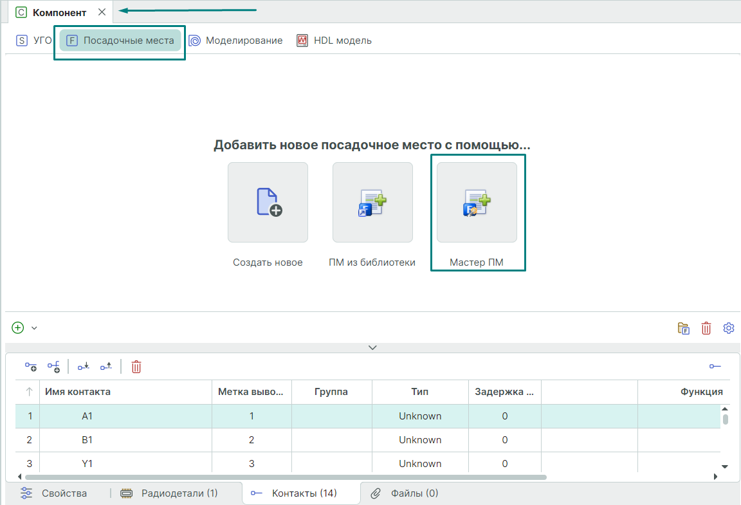
Task: Open the footprint folder icon on right
Action: pos(684,328)
